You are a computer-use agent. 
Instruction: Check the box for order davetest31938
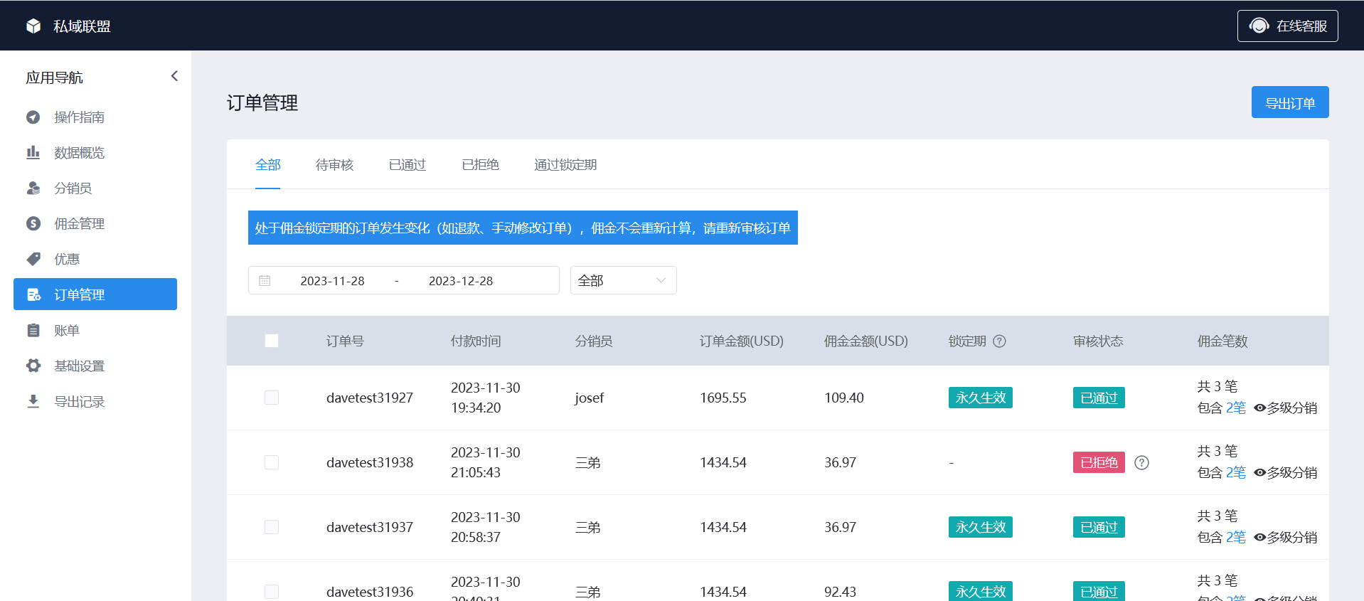(x=272, y=462)
